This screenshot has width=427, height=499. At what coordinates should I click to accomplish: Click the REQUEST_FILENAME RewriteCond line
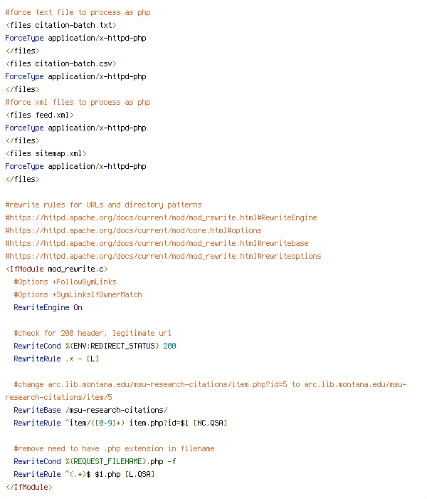95,461
